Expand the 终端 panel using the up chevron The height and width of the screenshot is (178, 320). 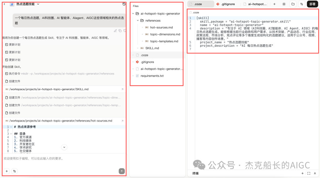[315, 174]
